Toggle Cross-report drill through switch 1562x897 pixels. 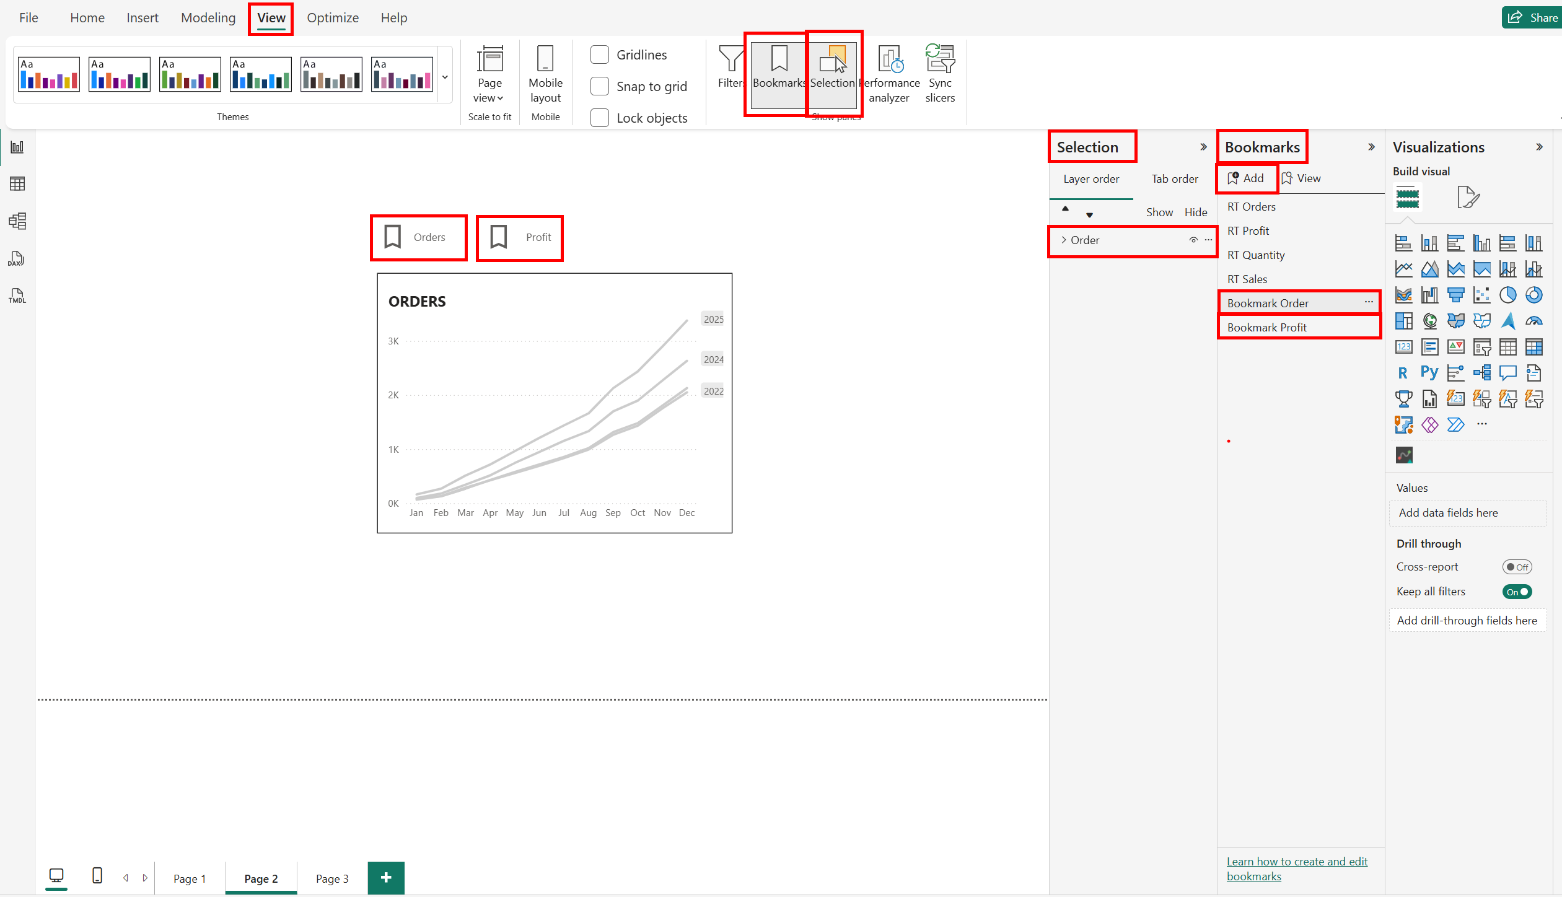[x=1516, y=567]
